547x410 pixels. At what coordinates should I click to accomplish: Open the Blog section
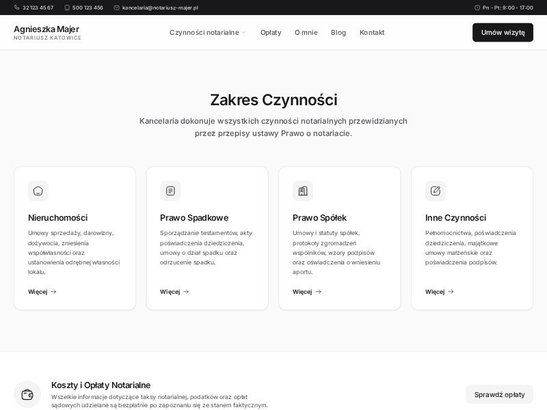click(338, 33)
